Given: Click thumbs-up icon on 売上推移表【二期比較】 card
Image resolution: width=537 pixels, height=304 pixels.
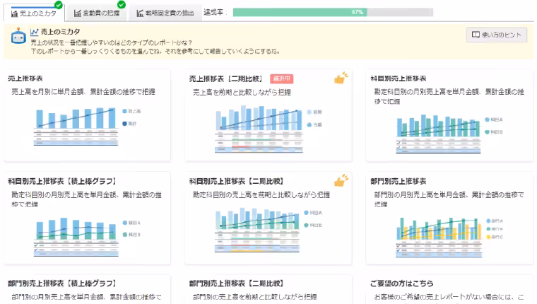Looking at the screenshot, I should point(341,78).
